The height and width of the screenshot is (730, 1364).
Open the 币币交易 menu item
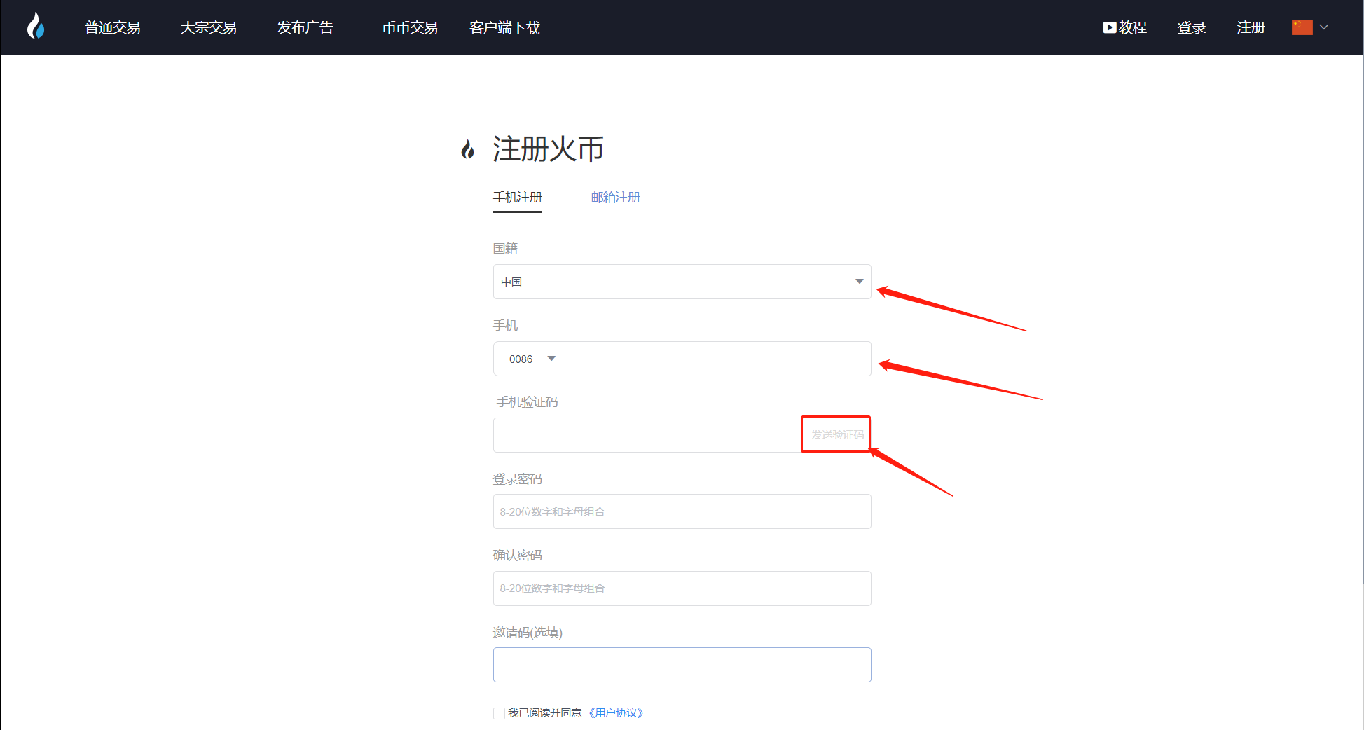point(410,27)
